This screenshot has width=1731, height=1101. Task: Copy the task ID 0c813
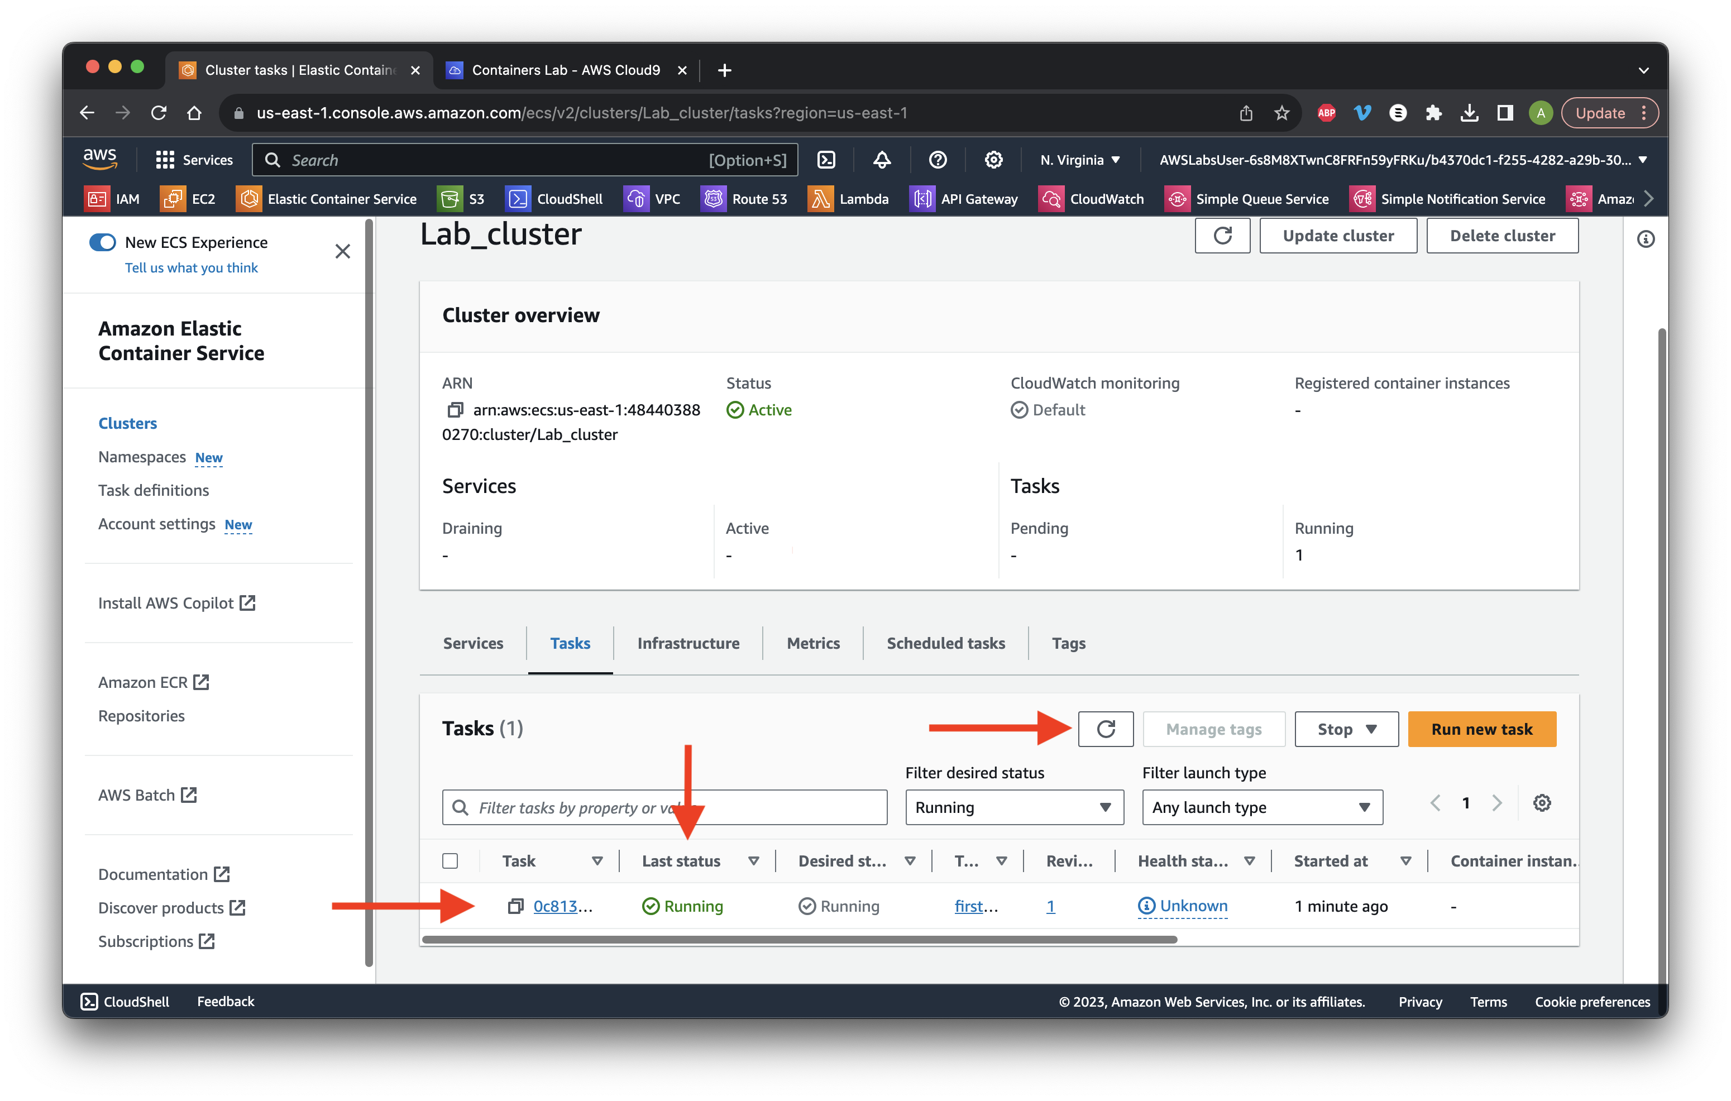[515, 906]
